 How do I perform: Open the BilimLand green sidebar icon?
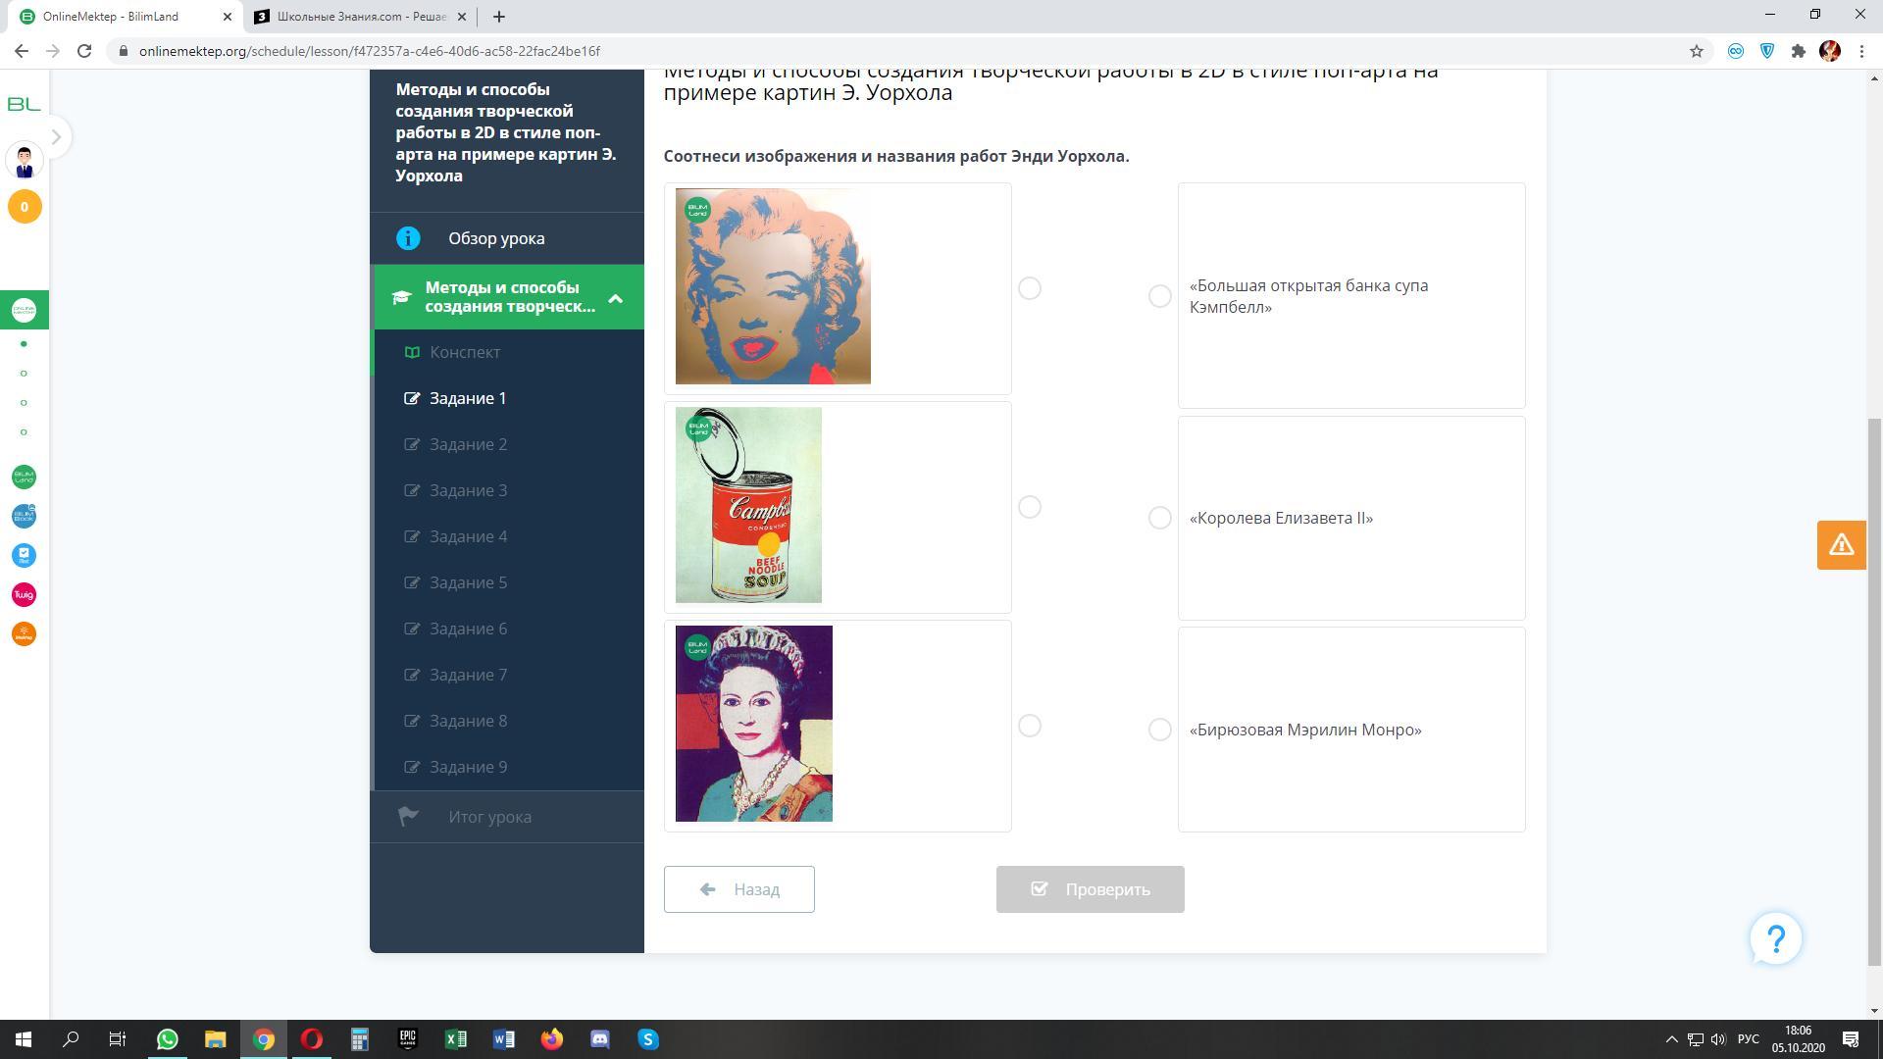[x=25, y=477]
